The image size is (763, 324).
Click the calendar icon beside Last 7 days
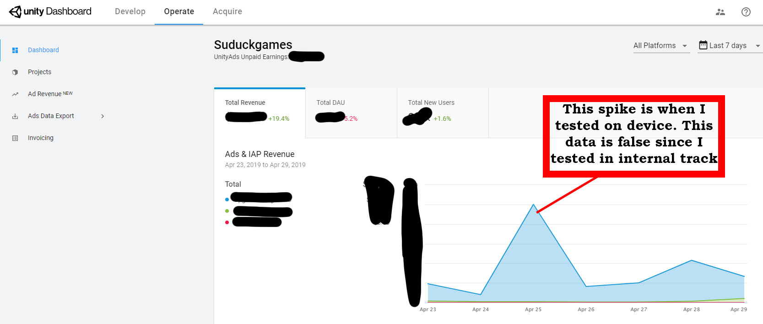[x=703, y=45]
